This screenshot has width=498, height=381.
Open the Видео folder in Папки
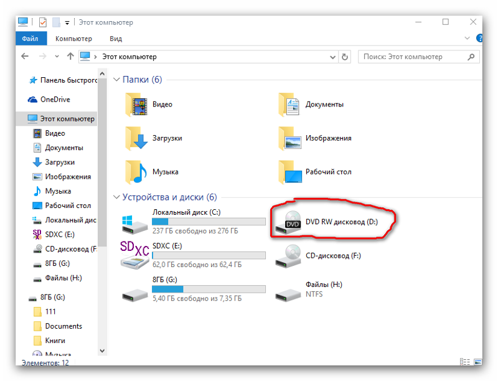coord(162,105)
